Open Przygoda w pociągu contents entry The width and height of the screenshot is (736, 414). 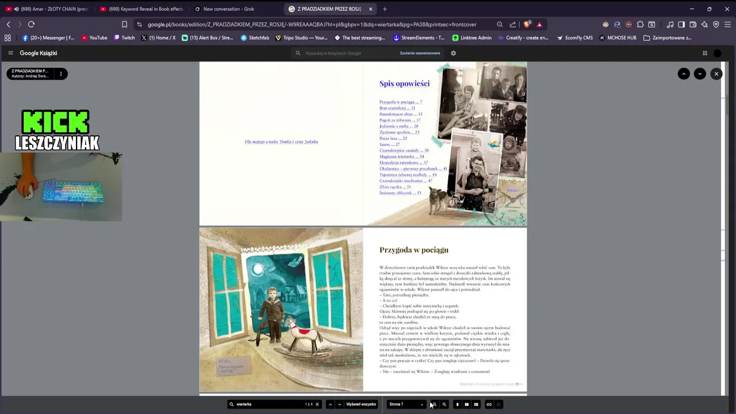(x=401, y=102)
